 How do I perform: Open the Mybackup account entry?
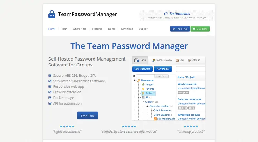pos(189,115)
